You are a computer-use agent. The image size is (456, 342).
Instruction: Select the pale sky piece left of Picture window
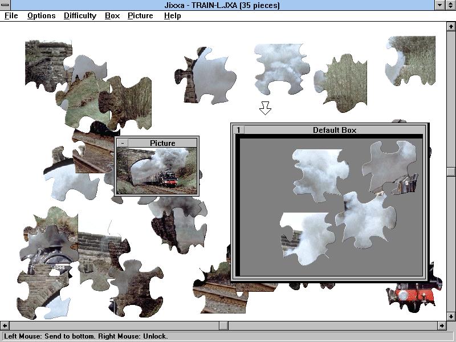[x=71, y=180]
